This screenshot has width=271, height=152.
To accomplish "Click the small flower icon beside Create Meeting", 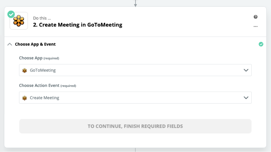I will pyautogui.click(x=25, y=98).
